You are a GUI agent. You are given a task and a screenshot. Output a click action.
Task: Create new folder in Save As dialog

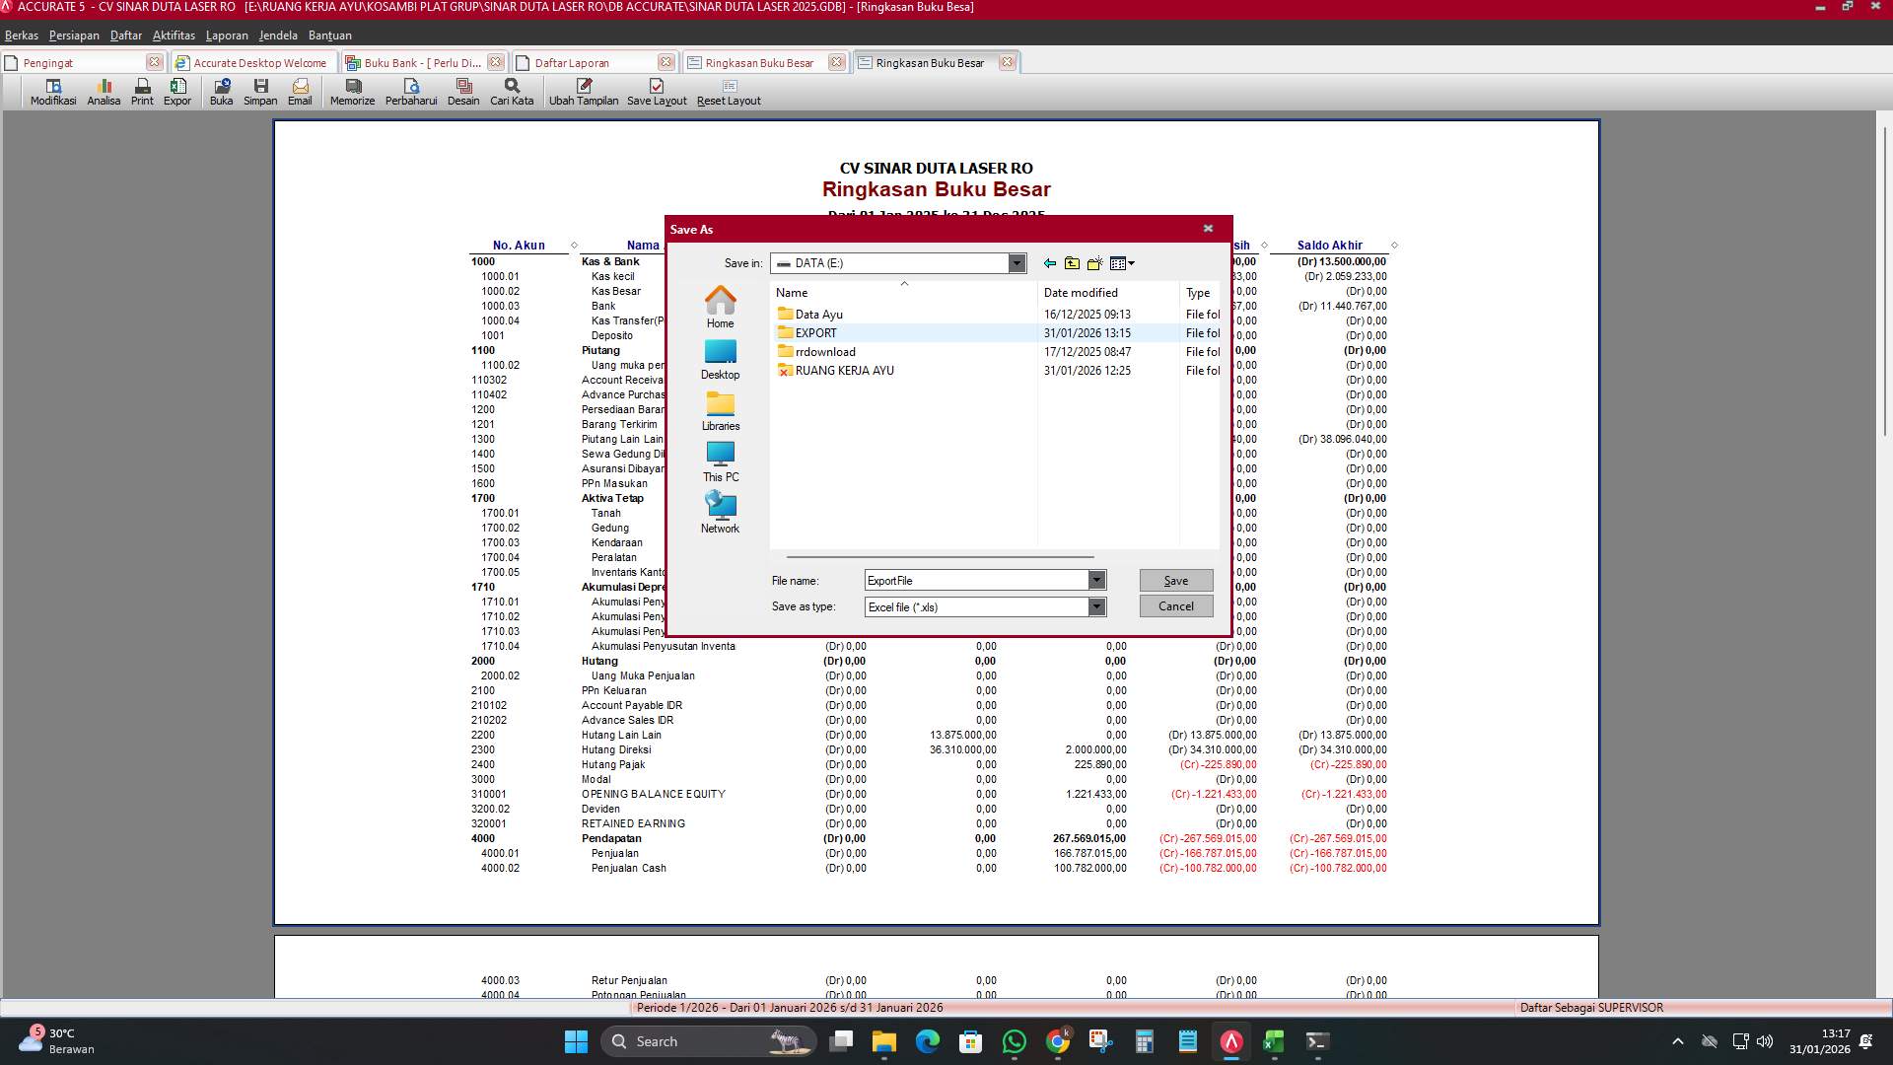1094,263
